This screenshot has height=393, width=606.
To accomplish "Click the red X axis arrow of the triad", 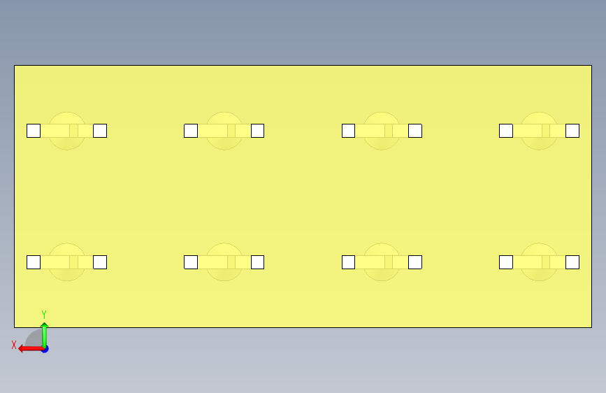I will [29, 349].
